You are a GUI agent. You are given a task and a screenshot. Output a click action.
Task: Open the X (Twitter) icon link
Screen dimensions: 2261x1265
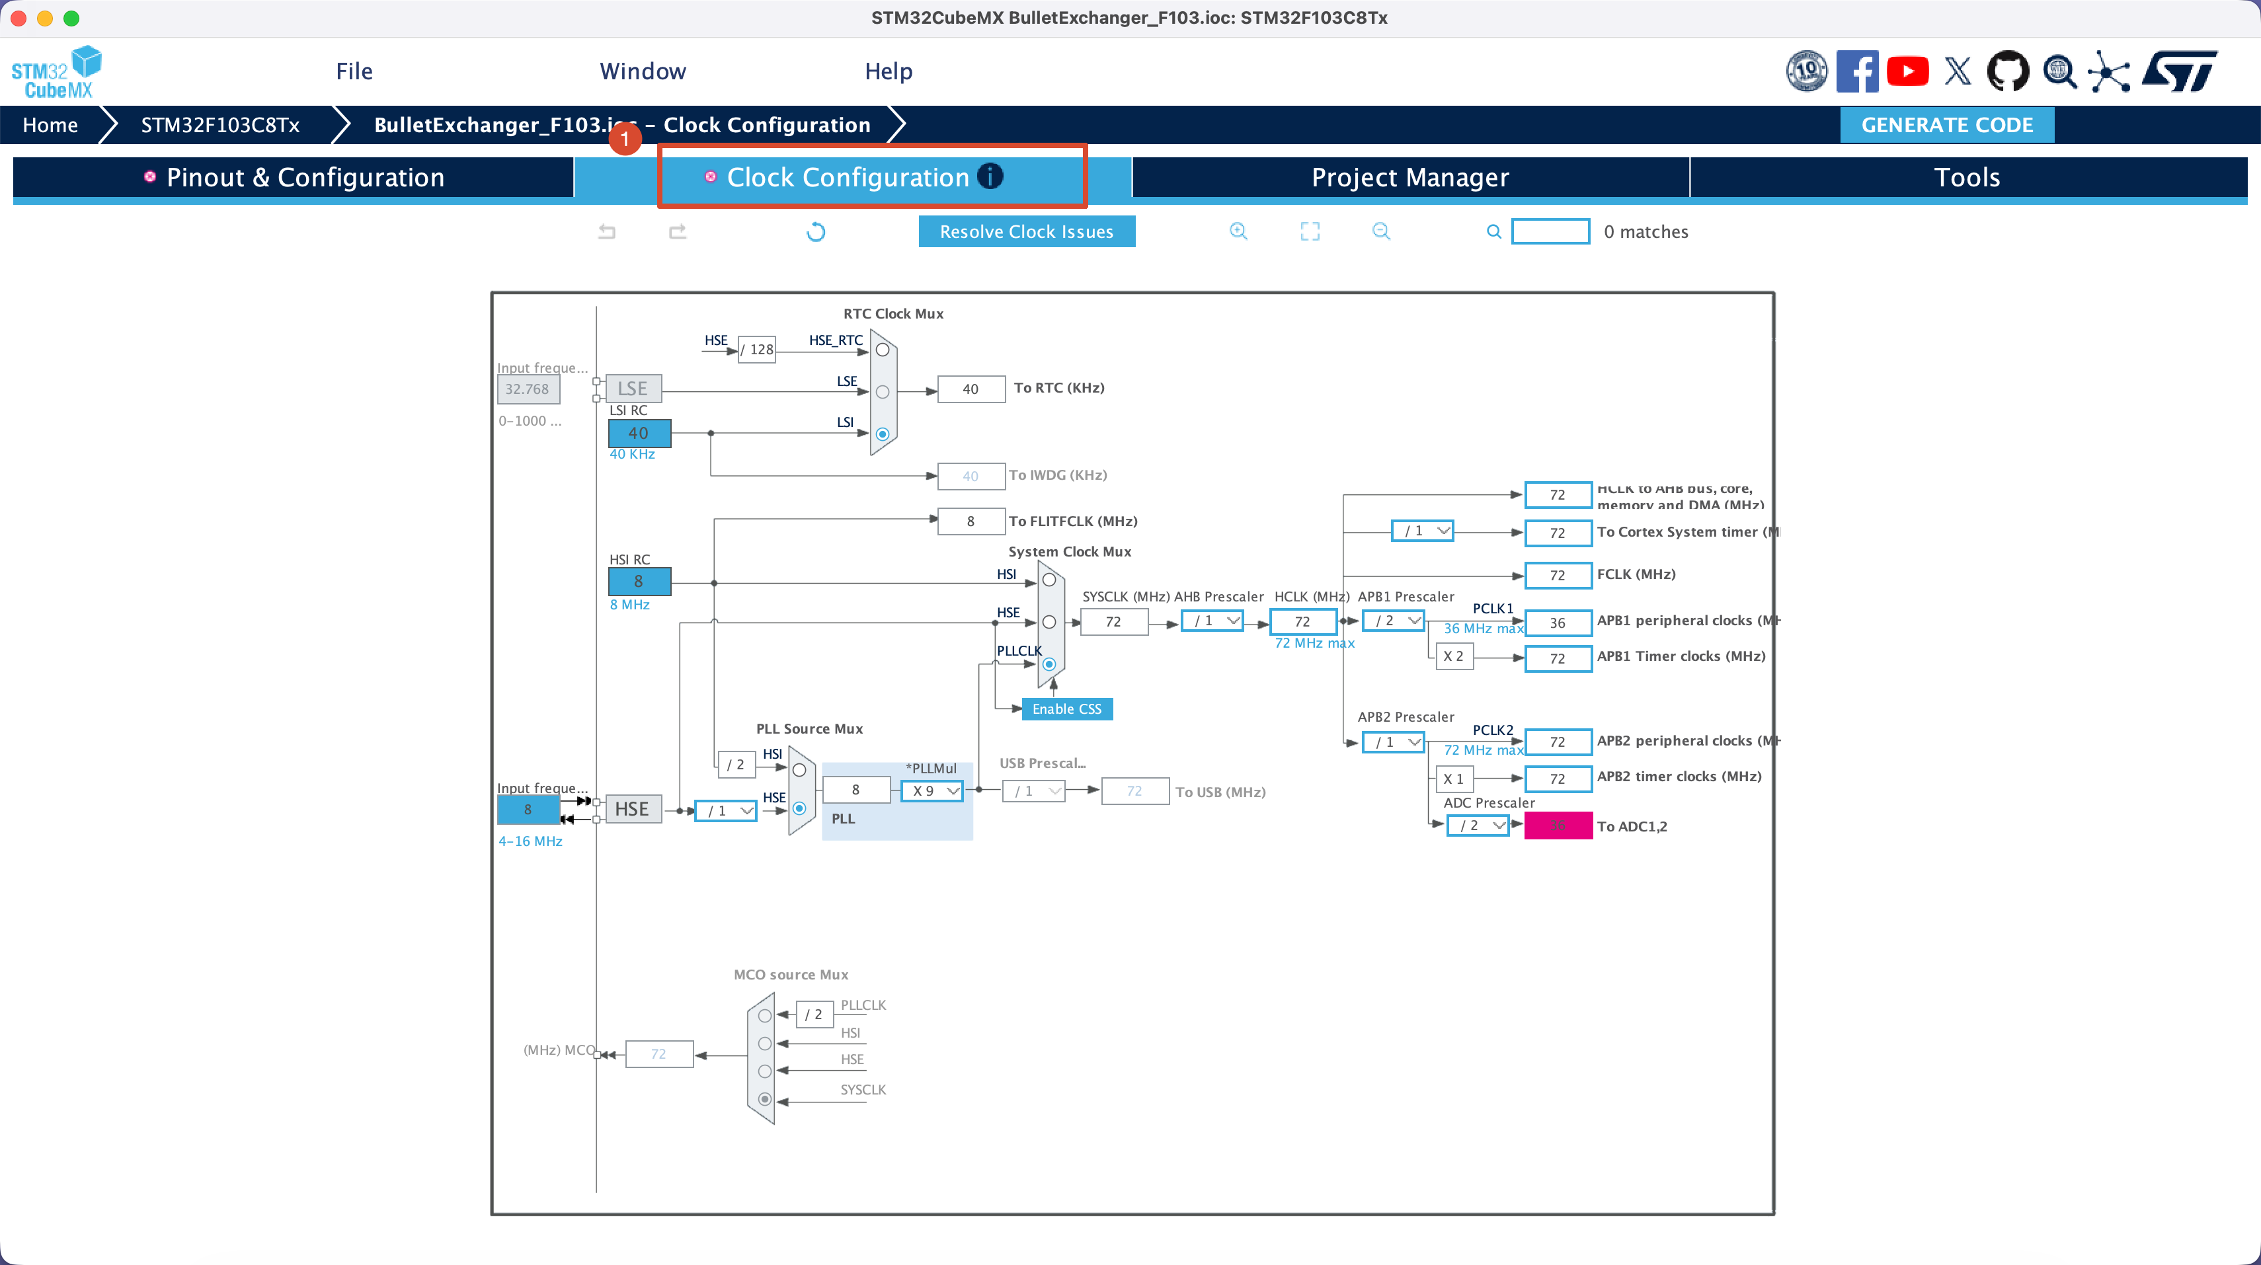(x=1958, y=71)
